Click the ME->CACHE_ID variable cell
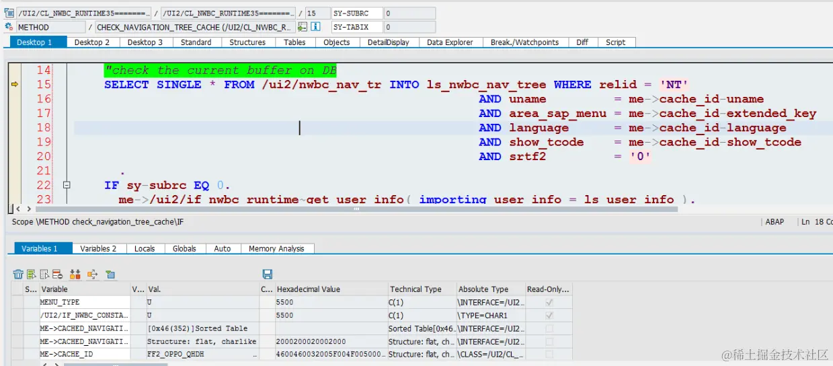 pos(85,354)
